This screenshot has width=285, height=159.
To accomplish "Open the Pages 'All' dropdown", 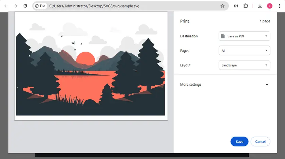I will pyautogui.click(x=244, y=51).
